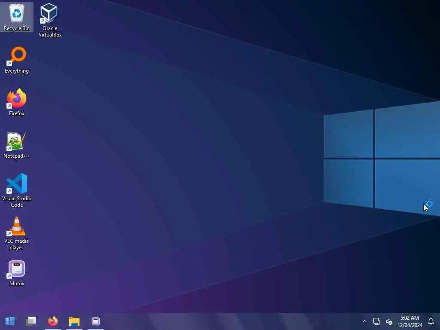440x330 pixels.
Task: Select the Firefox desktop shortcut
Action: click(x=17, y=102)
